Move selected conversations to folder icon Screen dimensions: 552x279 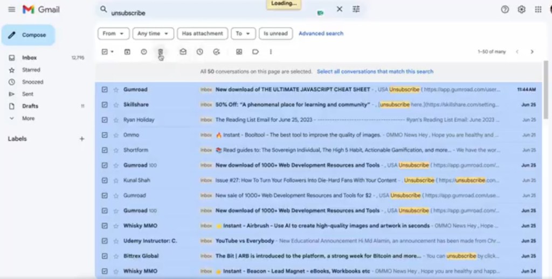click(x=239, y=52)
